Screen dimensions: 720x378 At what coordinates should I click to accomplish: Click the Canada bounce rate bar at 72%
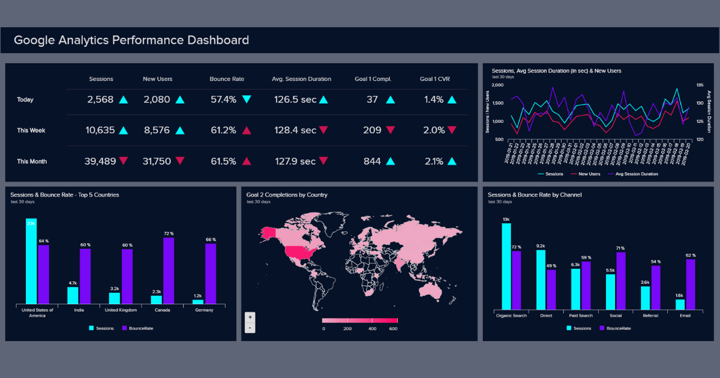169,271
